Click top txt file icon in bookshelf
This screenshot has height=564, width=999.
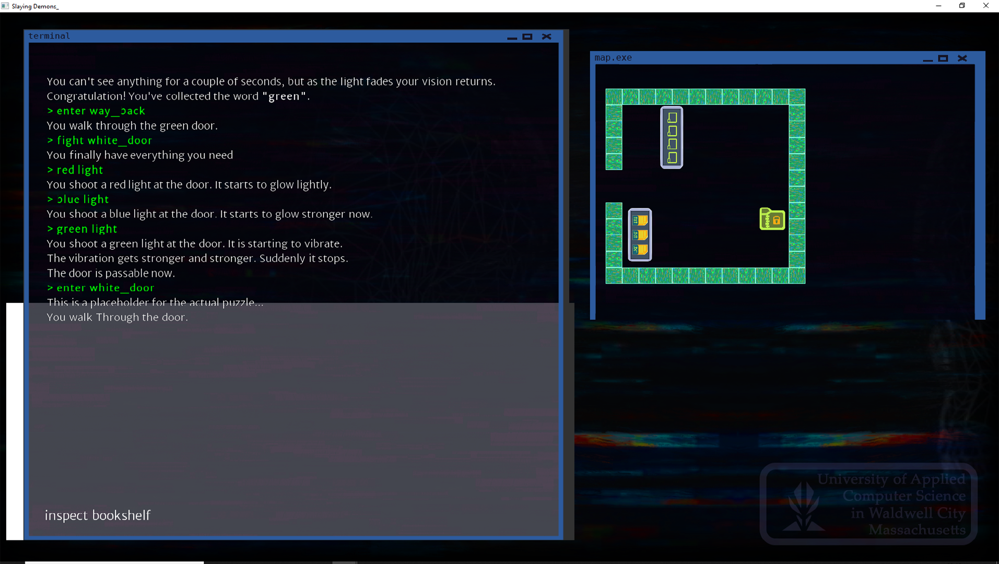click(640, 220)
